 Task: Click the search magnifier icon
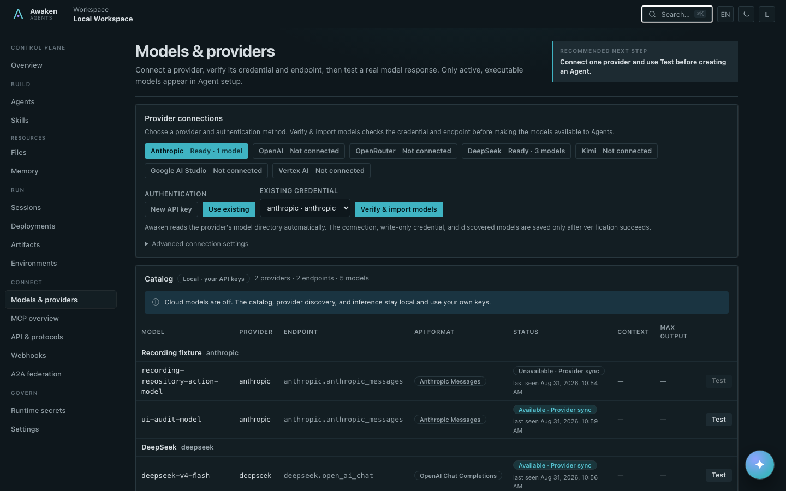click(652, 14)
